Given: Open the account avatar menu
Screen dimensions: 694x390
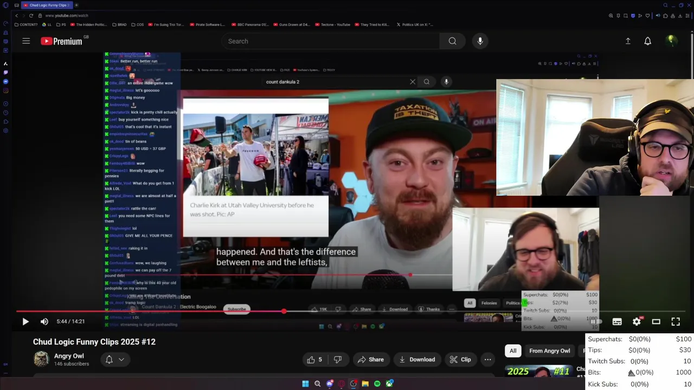Looking at the screenshot, I should coord(671,41).
